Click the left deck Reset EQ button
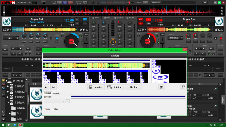The height and width of the screenshot is (127, 226). [x=24, y=41]
